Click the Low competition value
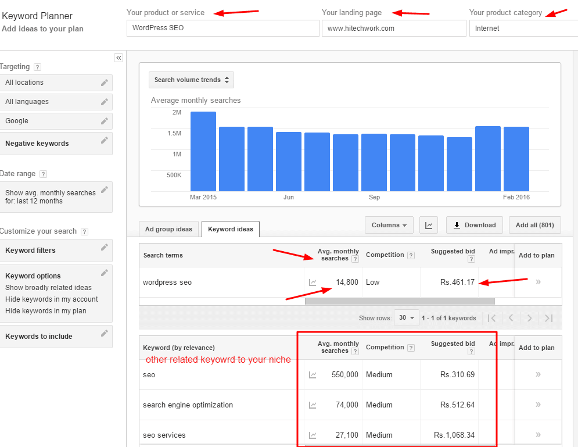578x447 pixels. point(373,282)
